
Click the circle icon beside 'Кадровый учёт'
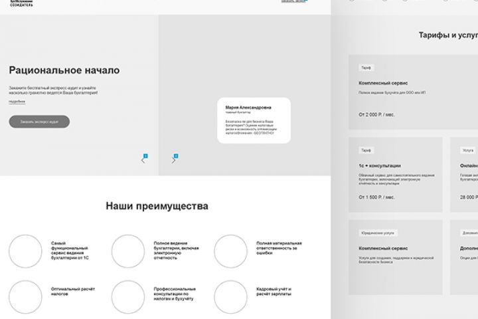click(x=231, y=297)
